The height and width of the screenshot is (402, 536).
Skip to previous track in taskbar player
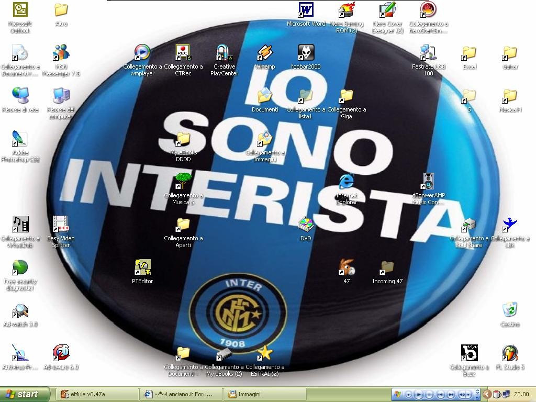click(x=441, y=395)
